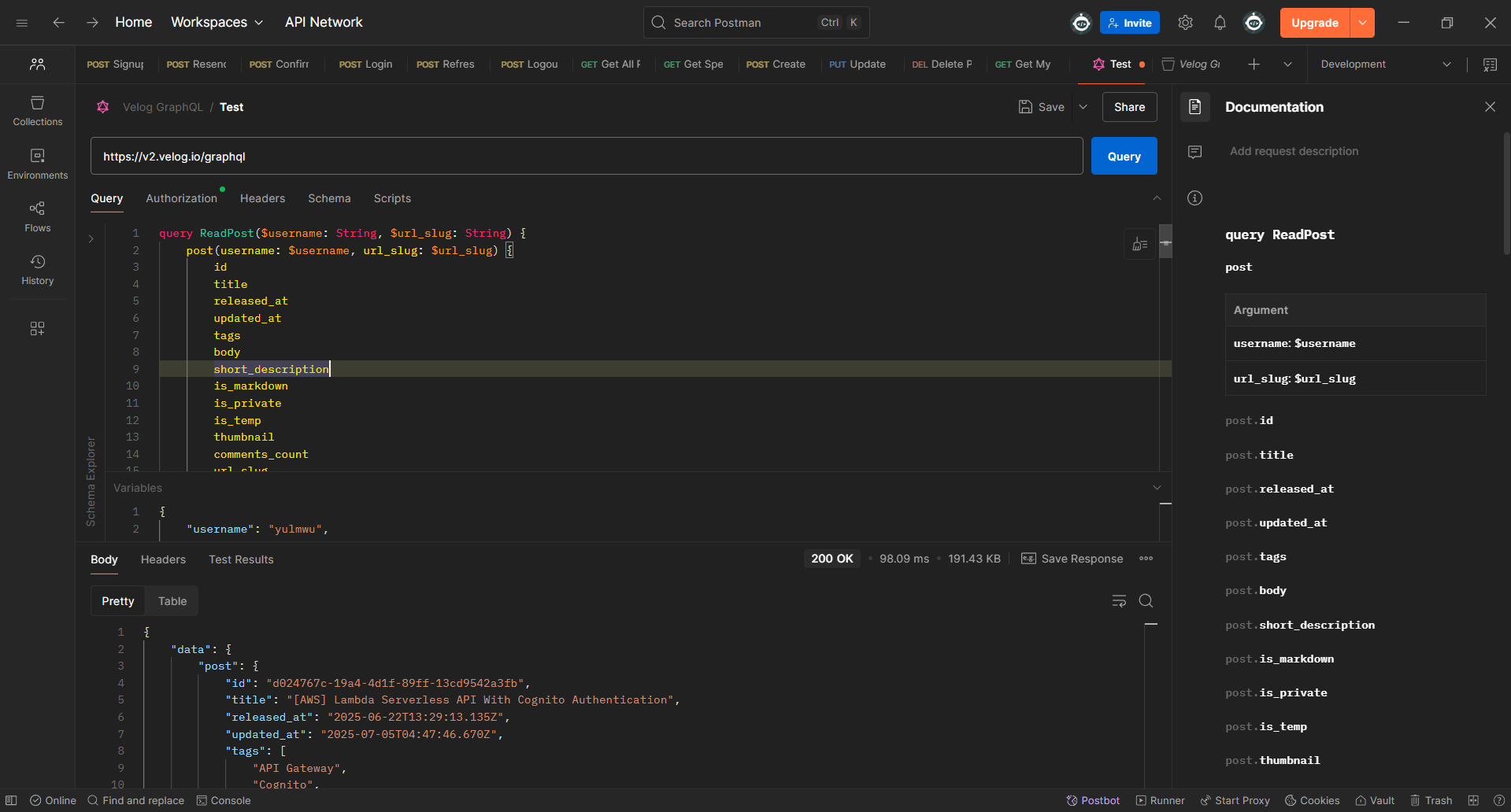Click the Documentation panel icon
Screen dimensions: 1511x812
click(x=1194, y=107)
